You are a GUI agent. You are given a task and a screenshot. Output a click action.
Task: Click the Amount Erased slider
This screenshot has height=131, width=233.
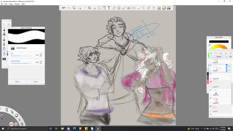click(21, 63)
